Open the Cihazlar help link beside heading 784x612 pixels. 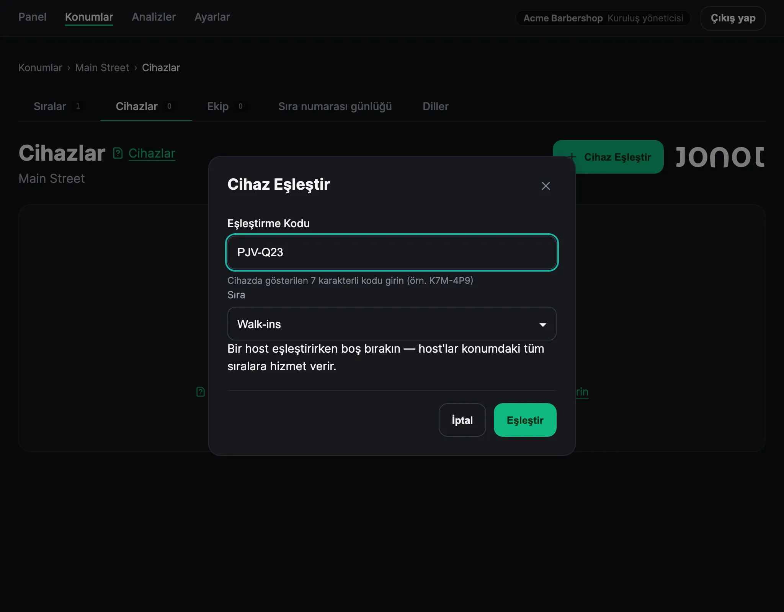(152, 153)
